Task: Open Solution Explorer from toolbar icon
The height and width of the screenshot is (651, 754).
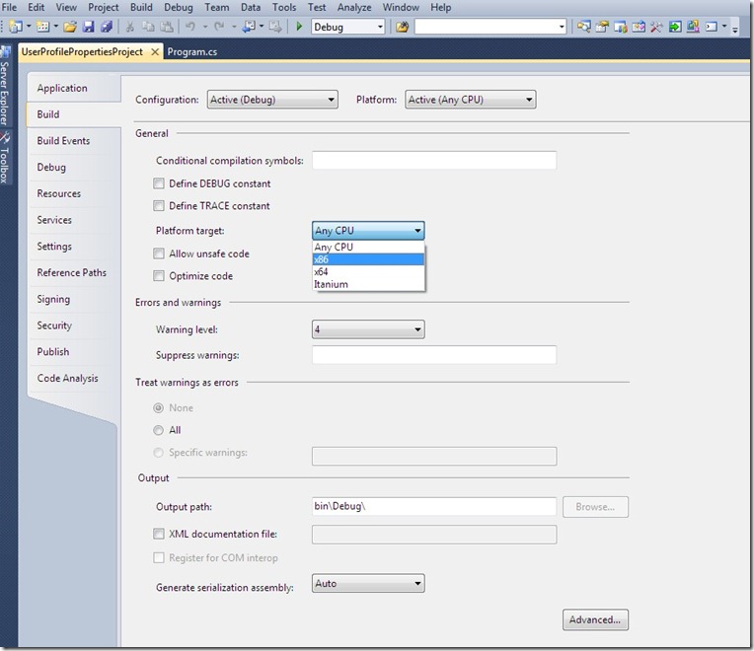Action: [584, 27]
